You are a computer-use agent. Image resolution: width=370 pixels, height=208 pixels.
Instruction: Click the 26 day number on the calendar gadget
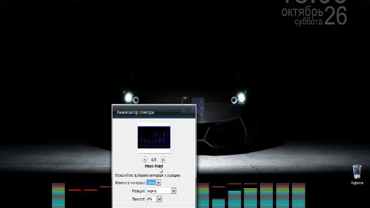(335, 16)
